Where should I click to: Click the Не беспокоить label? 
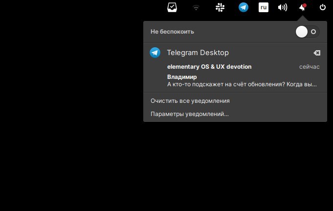[172, 32]
